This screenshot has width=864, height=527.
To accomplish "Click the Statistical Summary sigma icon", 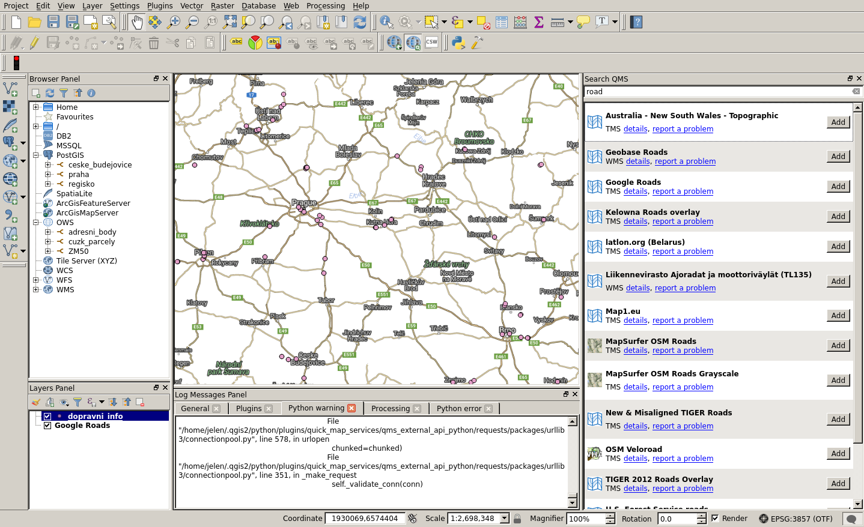I will click(539, 22).
